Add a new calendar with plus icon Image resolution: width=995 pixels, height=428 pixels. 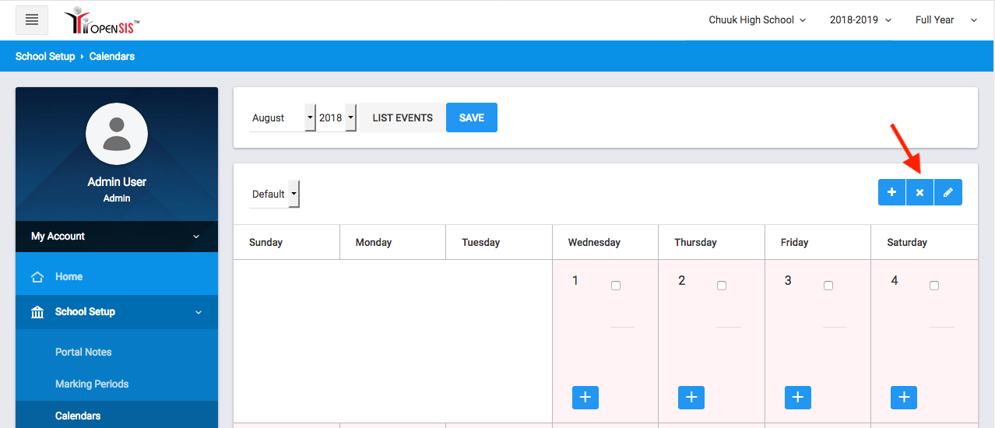891,192
